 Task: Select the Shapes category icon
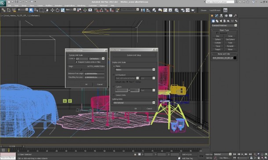coord(217,21)
